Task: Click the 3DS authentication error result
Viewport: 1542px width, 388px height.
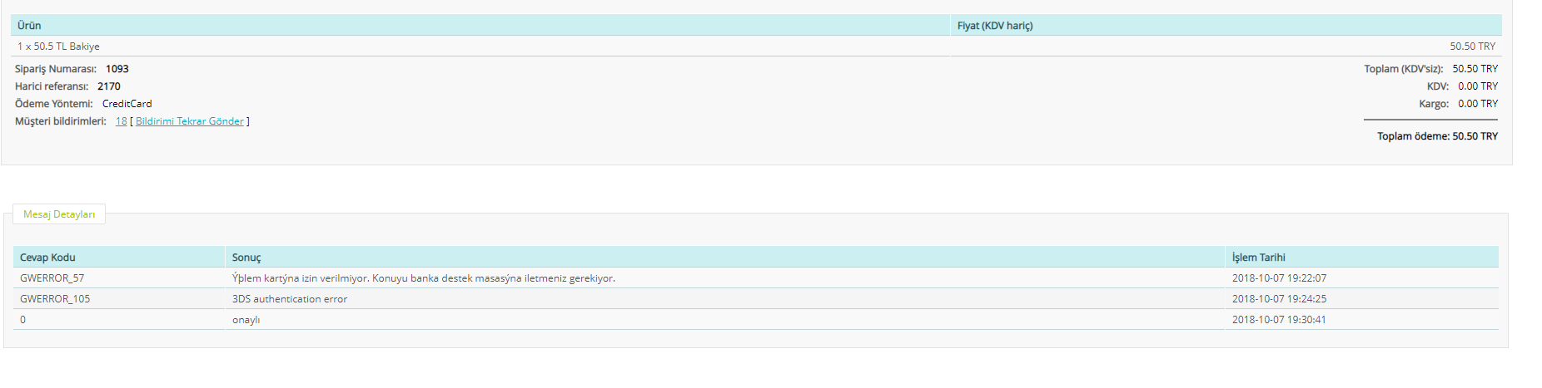Action: click(x=290, y=299)
